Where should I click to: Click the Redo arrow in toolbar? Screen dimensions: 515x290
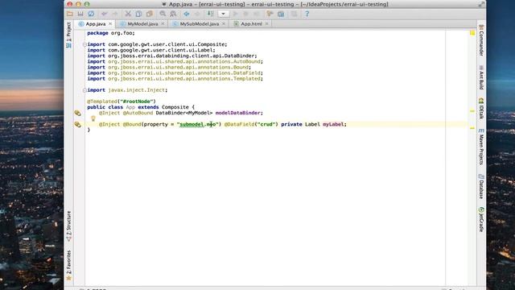115,14
